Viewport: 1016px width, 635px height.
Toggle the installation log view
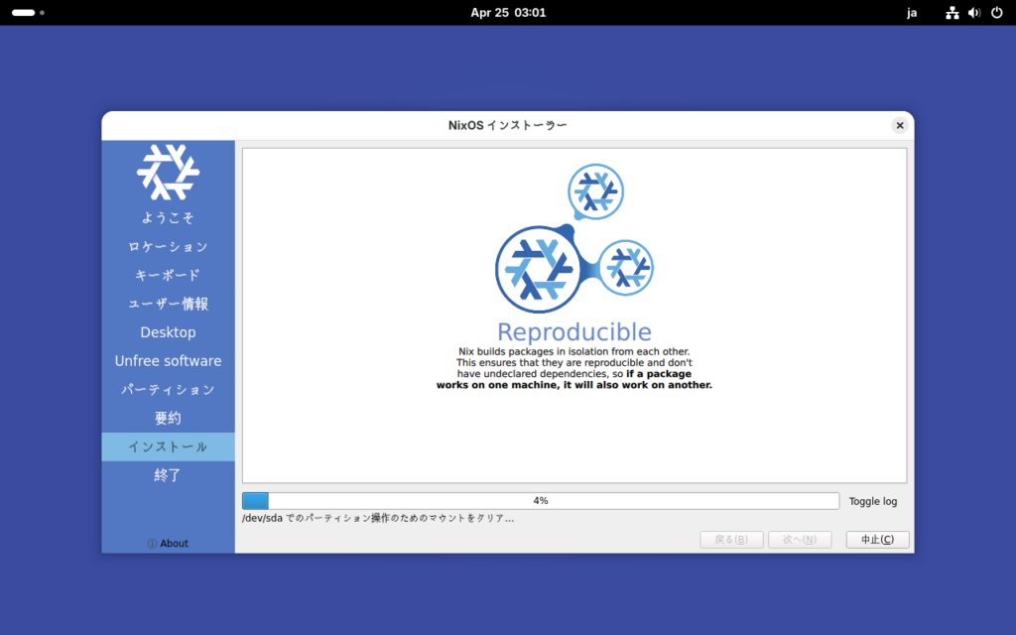click(x=872, y=501)
